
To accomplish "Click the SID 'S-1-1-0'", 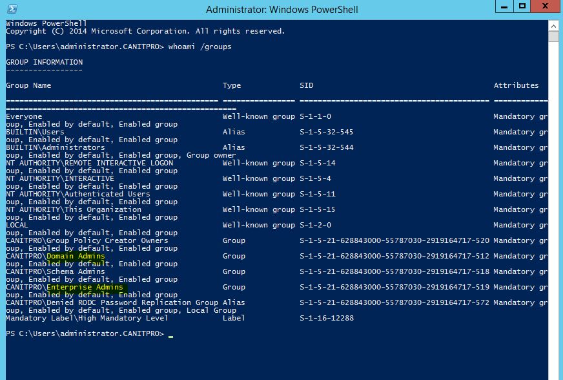I will pos(316,116).
